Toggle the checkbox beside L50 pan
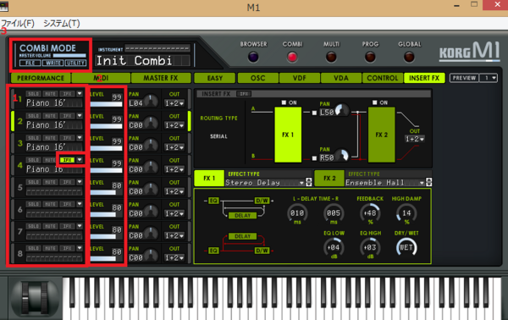 point(314,113)
